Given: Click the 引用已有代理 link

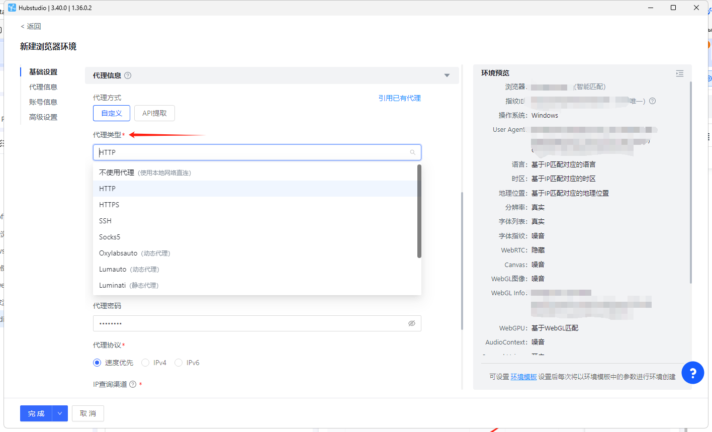Looking at the screenshot, I should click(399, 98).
